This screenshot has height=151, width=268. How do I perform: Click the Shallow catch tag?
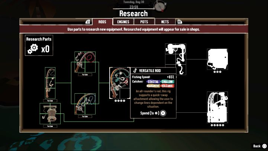[x=167, y=82]
